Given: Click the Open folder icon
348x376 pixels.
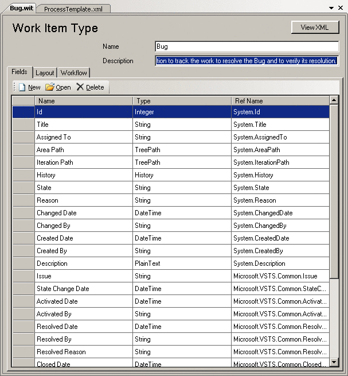Looking at the screenshot, I should [50, 87].
